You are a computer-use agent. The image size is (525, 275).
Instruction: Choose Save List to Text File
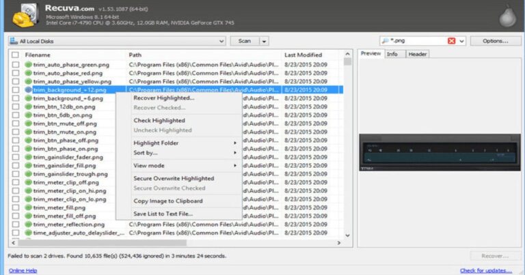[163, 214]
